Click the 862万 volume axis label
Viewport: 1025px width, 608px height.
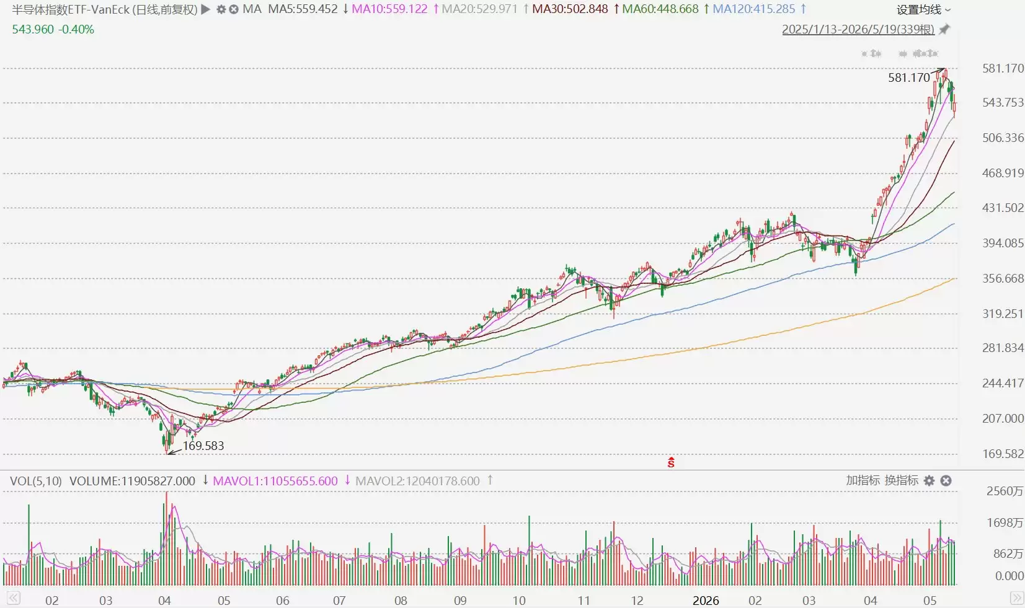pyautogui.click(x=1008, y=553)
